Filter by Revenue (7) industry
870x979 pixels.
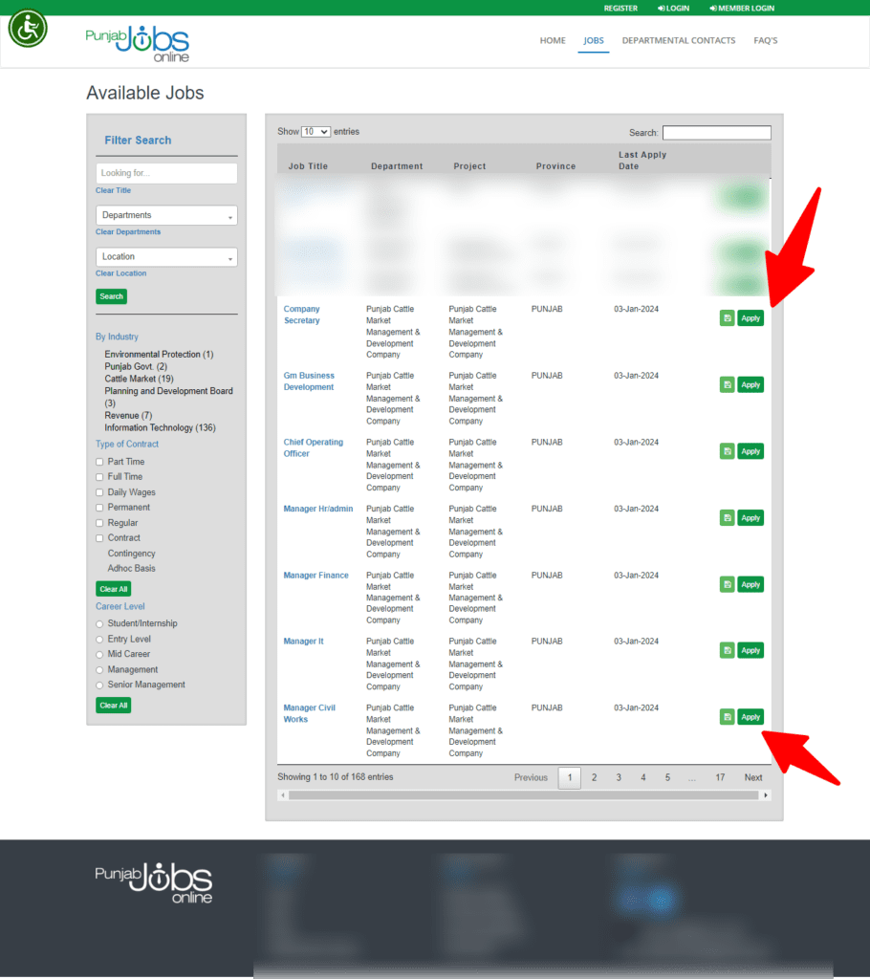(128, 416)
